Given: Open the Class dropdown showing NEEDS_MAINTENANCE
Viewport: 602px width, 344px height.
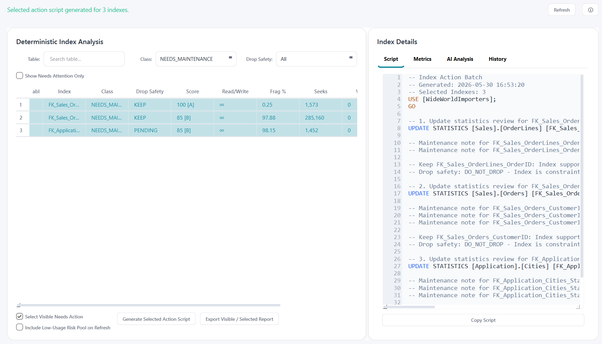Looking at the screenshot, I should point(196,59).
